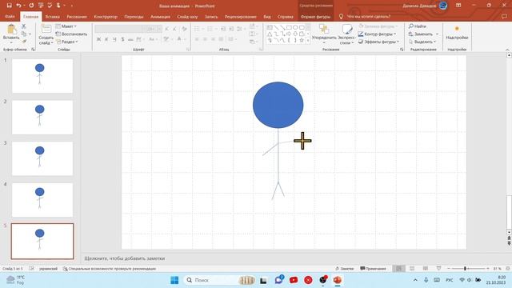Select the rectangle shape in shapes gallery
The height and width of the screenshot is (288, 512).
click(289, 27)
